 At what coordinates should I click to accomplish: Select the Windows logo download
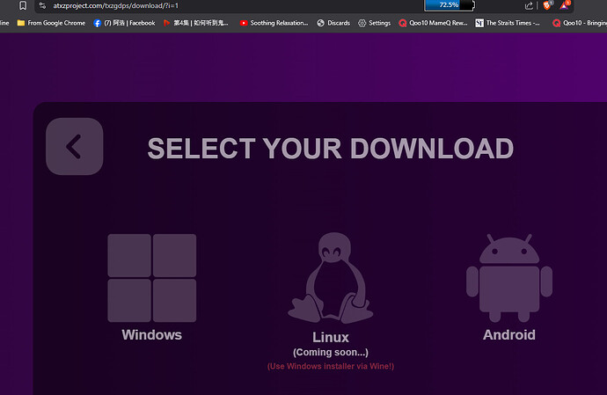coord(151,278)
